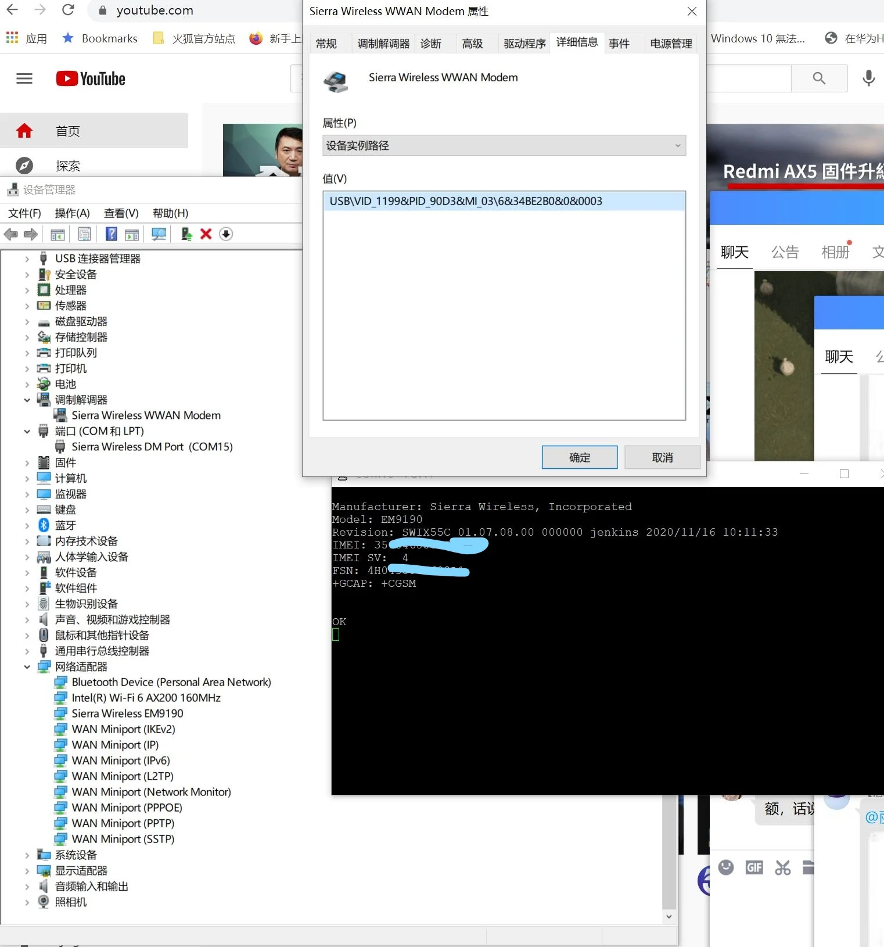Select Sierra Wireless DM Port (COM15)
The image size is (884, 947).
152,447
